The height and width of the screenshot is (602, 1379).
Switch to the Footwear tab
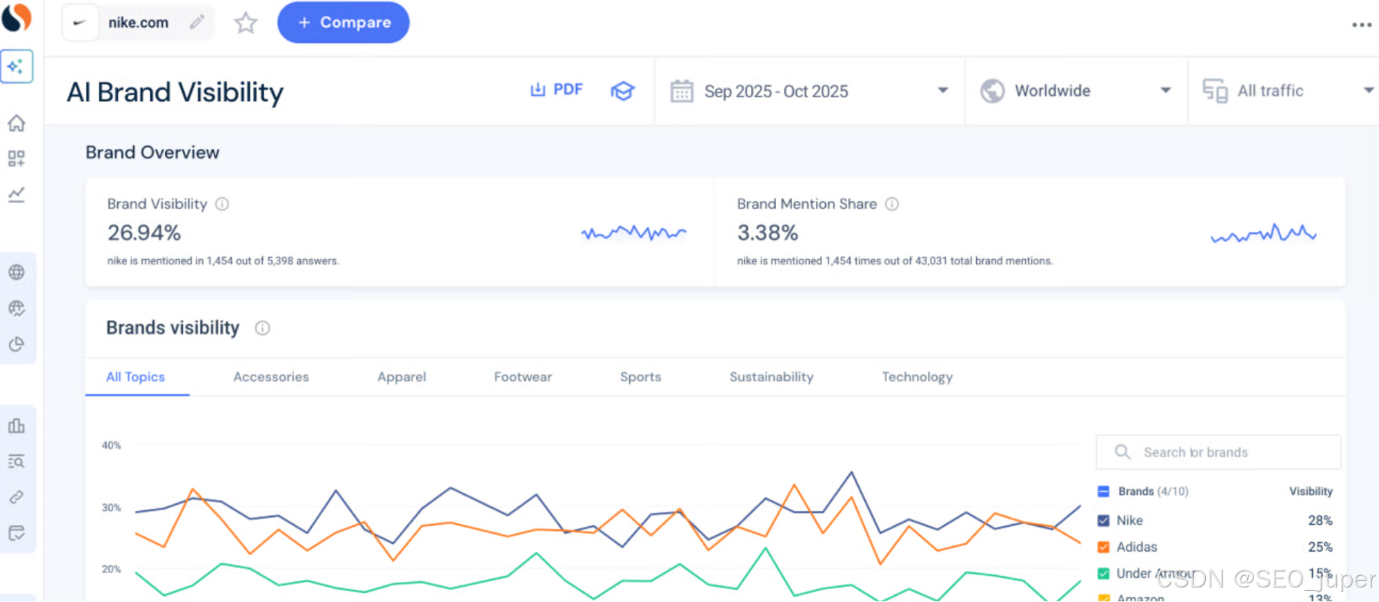click(x=523, y=377)
